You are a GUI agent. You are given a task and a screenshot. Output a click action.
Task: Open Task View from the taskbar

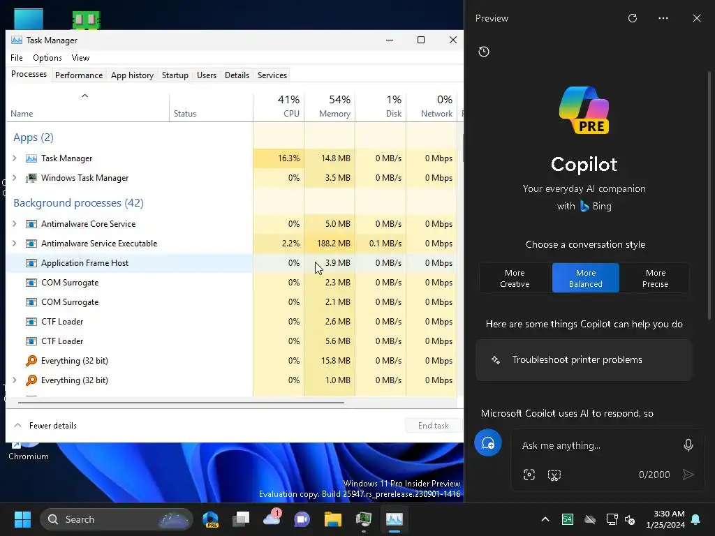pyautogui.click(x=241, y=519)
